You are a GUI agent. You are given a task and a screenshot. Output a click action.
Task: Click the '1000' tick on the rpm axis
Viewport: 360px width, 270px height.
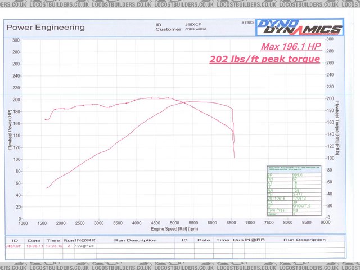point(23,223)
